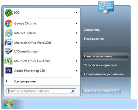Viewport: 138px width, 110px height.
Task: Launch Google Chrome from its icon
Action: (9, 24)
